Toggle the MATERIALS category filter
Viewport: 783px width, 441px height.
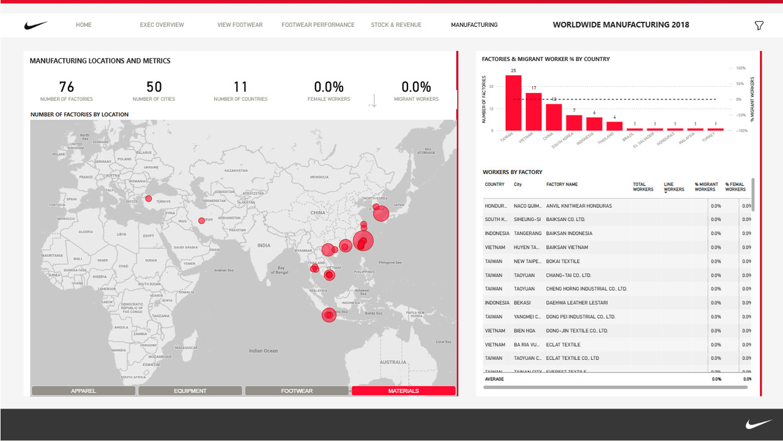click(x=404, y=391)
